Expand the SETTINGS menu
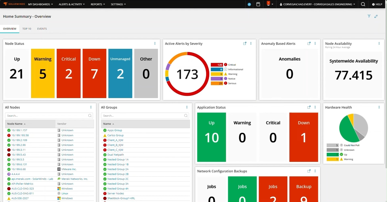 coord(118,4)
